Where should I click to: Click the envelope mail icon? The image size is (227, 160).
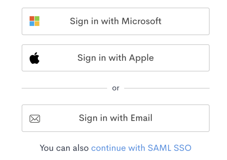(x=35, y=119)
